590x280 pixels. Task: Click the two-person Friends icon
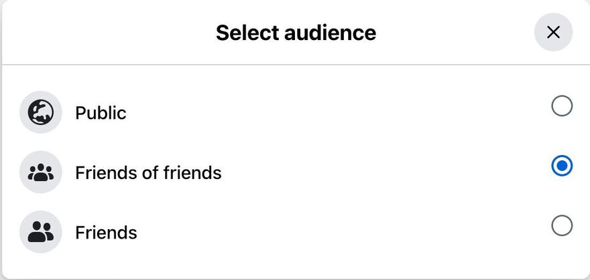[x=41, y=232]
